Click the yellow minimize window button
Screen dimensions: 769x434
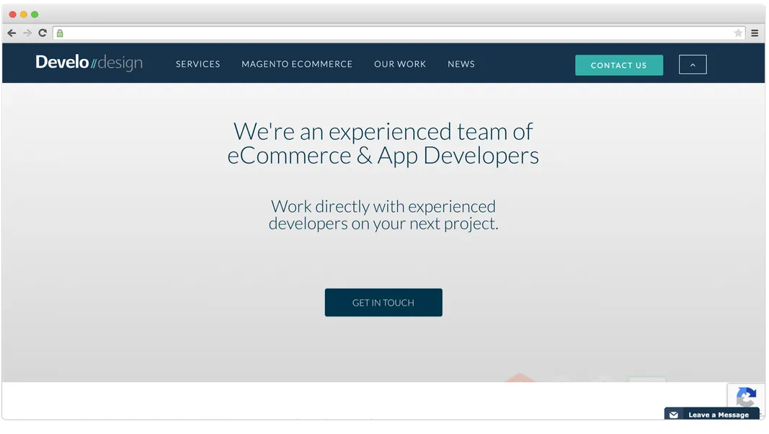pos(24,14)
